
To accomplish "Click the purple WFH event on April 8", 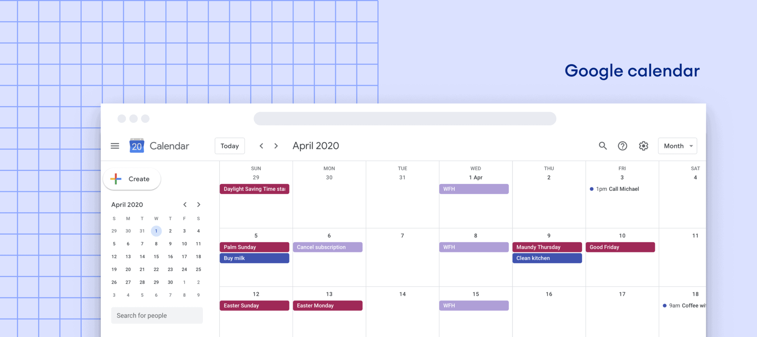I will 474,247.
